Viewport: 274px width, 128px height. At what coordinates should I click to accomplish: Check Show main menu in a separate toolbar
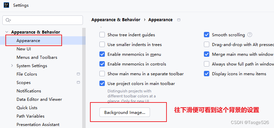point(102,74)
